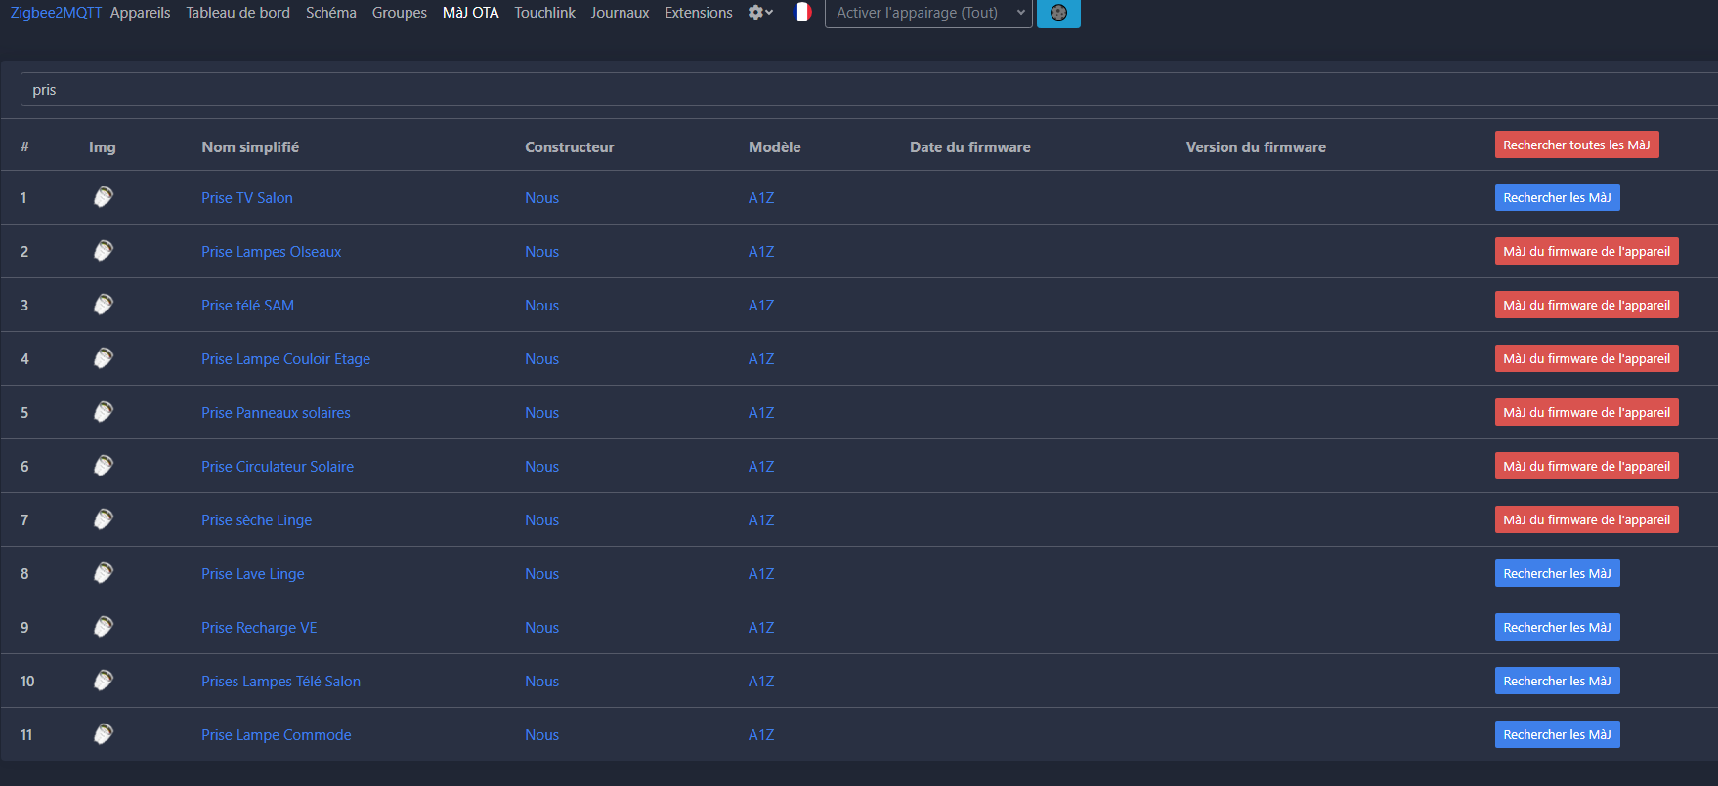Sort by Constructeur column header
1718x786 pixels.
tap(570, 146)
